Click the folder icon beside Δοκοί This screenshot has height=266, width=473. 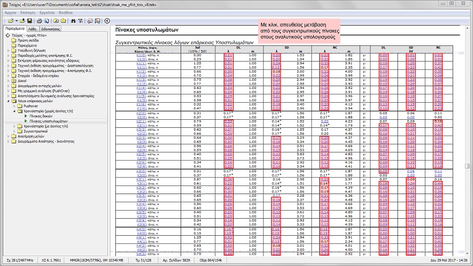[x=14, y=80]
